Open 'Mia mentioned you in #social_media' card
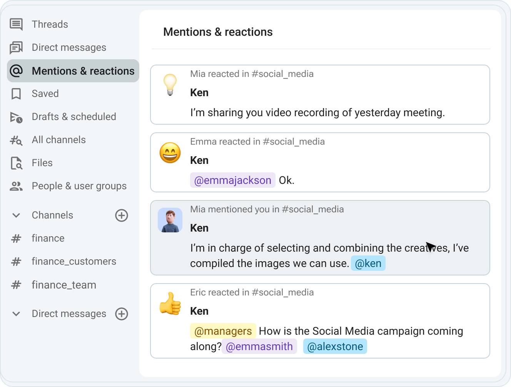511x387 pixels. point(320,238)
